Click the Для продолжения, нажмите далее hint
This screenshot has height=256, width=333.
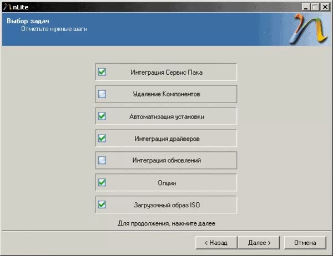pyautogui.click(x=167, y=223)
